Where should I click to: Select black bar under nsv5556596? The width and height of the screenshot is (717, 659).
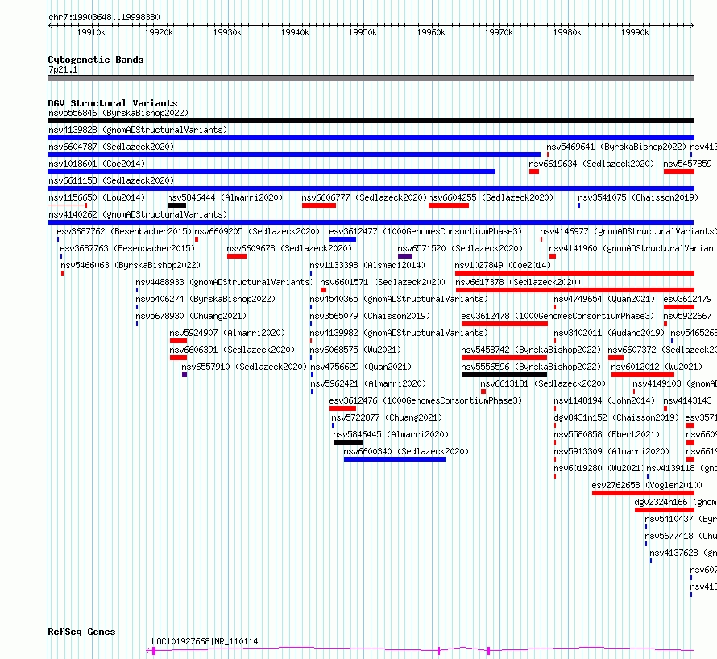coord(504,375)
